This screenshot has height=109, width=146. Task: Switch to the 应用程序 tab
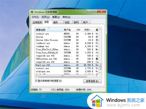tap(37, 22)
